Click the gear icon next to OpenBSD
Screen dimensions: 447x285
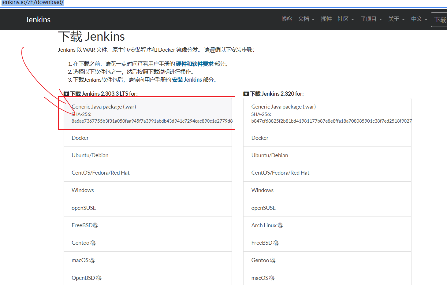[x=99, y=278]
